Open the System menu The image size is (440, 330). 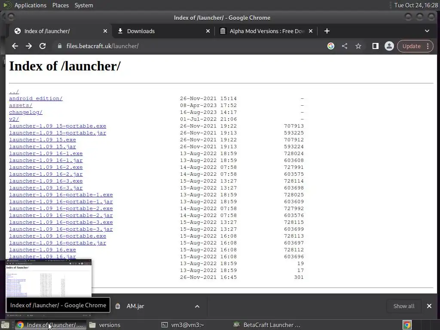point(84,5)
